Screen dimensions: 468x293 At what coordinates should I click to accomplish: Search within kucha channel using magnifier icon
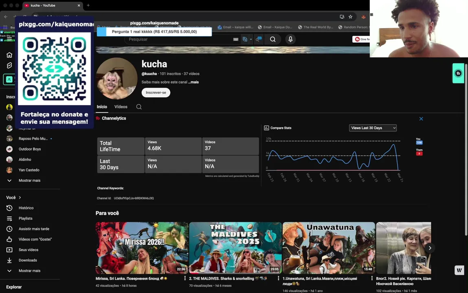click(x=139, y=107)
